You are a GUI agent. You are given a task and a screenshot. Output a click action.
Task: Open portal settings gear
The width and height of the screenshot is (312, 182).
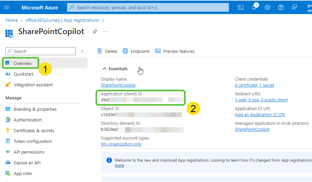[x=267, y=7]
